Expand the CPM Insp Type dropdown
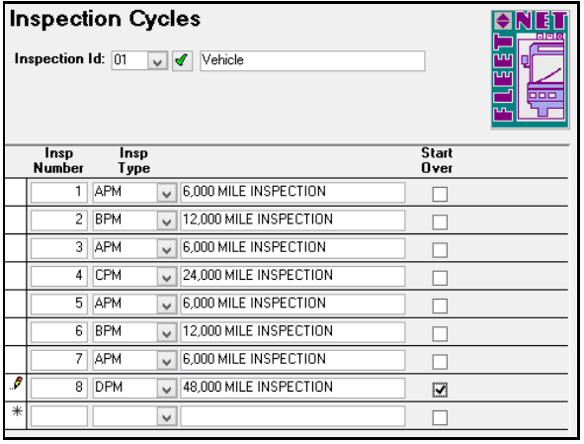This screenshot has height=444, width=584. [166, 277]
